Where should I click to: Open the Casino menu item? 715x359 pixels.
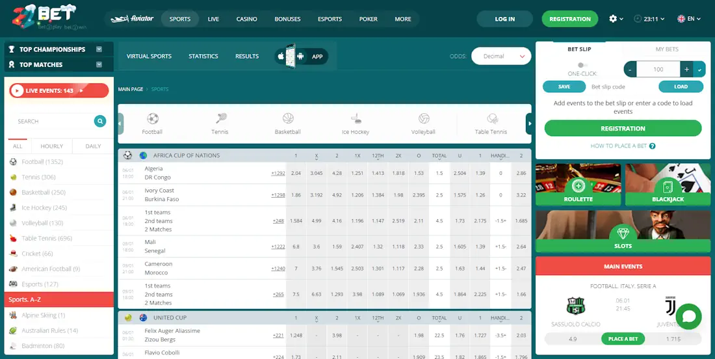(x=247, y=19)
